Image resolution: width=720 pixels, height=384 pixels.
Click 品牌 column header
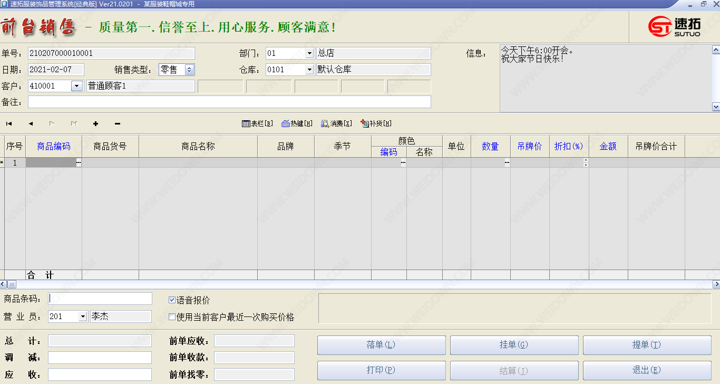tap(286, 146)
